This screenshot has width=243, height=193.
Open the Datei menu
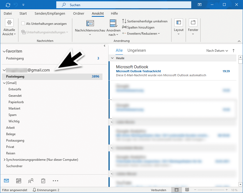[x=8, y=14]
